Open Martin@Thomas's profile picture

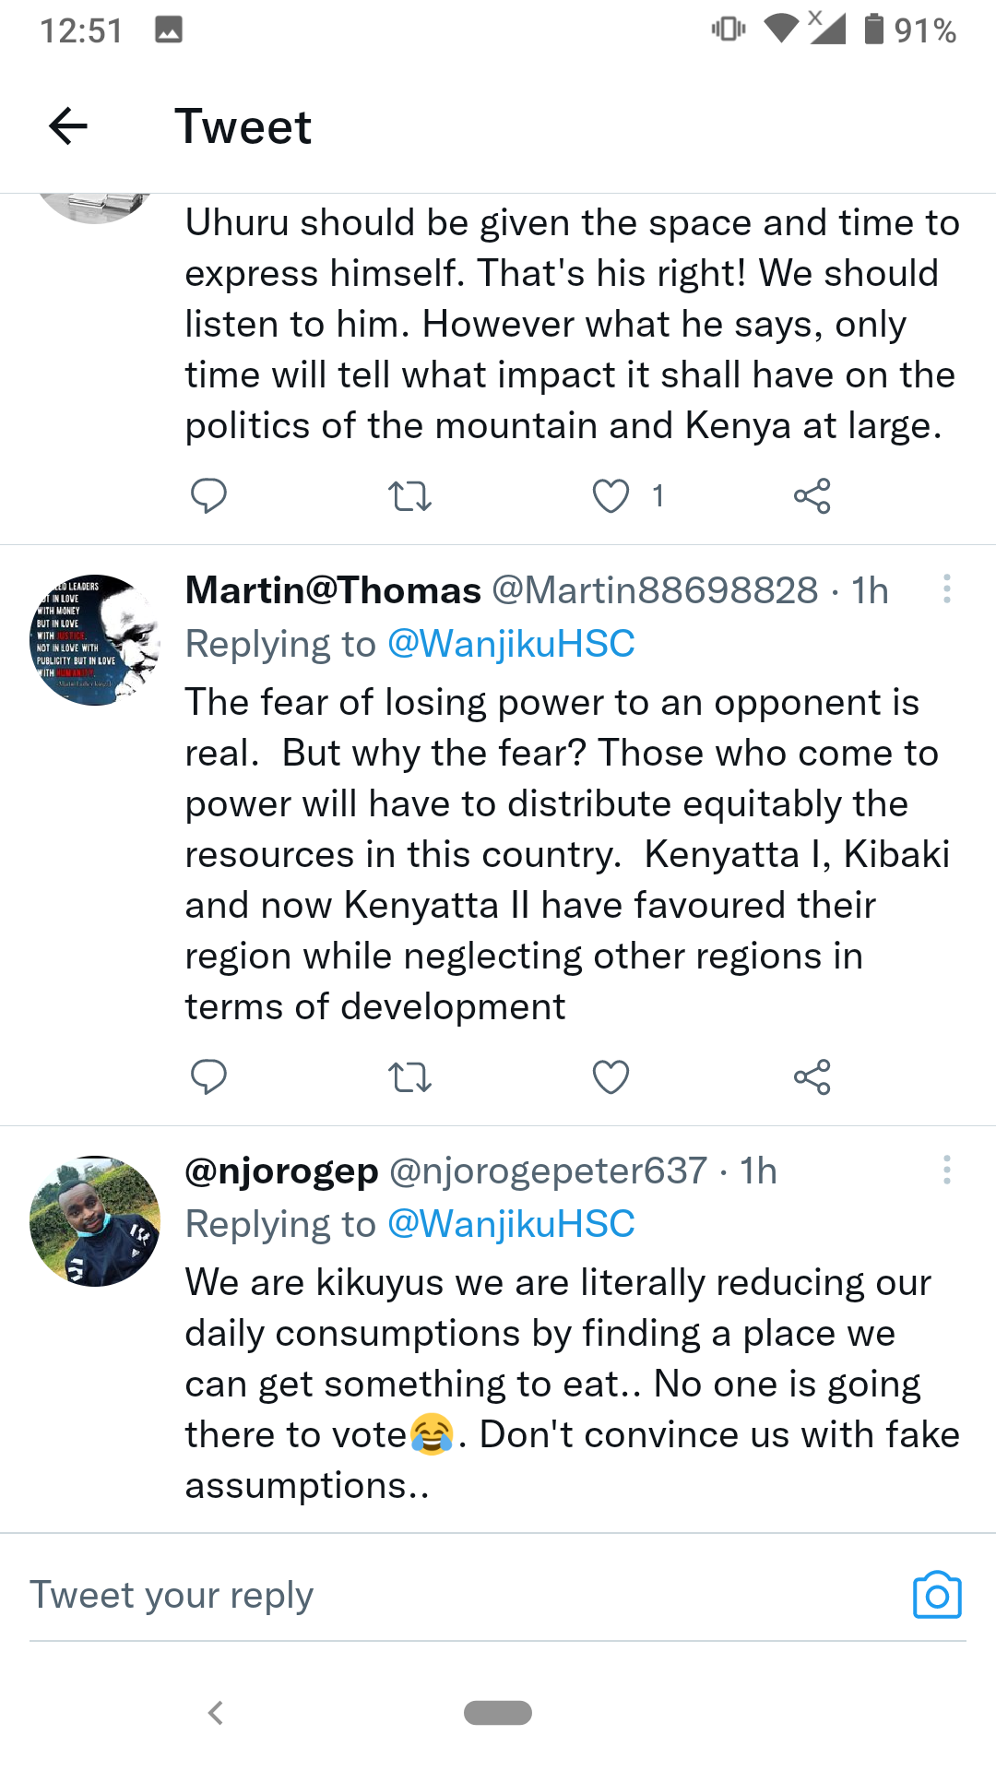[94, 640]
